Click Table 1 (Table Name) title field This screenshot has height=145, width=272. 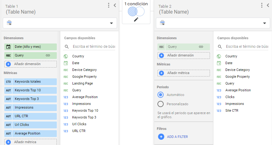(x=21, y=12)
